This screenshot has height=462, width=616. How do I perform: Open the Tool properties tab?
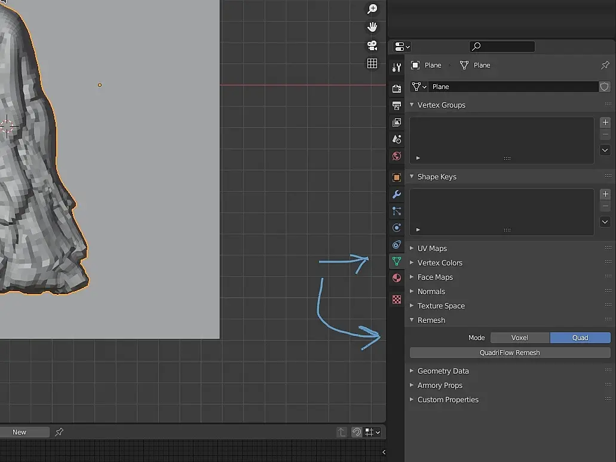397,68
